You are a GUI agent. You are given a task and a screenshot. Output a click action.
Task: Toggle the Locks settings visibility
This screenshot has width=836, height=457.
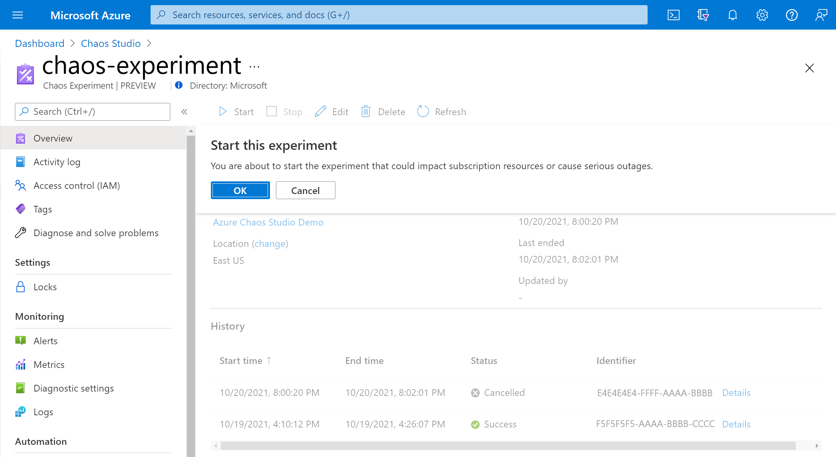(x=45, y=287)
